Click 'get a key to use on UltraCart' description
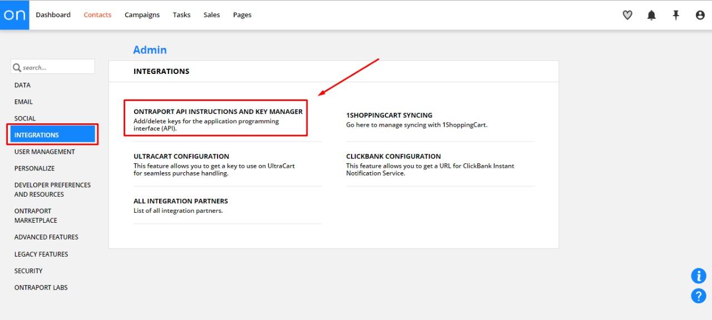Screen dimensions: 712x320 (x=214, y=169)
